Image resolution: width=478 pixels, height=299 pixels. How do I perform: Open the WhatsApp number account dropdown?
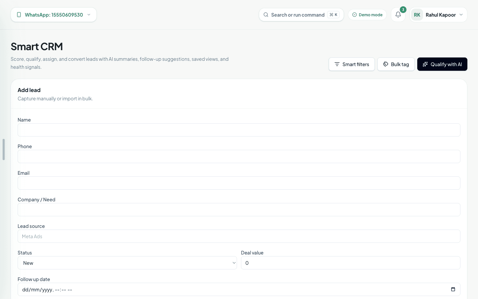54,15
